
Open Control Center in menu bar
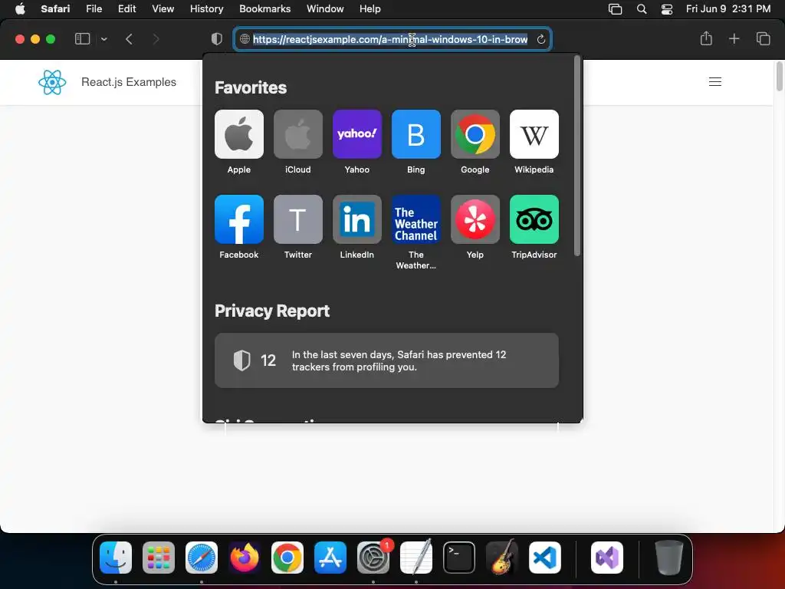[667, 9]
